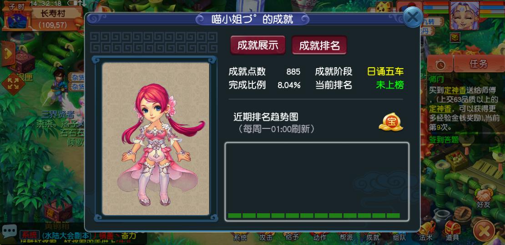Click the 长寿村 map location label
Image resolution: width=505 pixels, height=245 pixels.
[x=52, y=13]
